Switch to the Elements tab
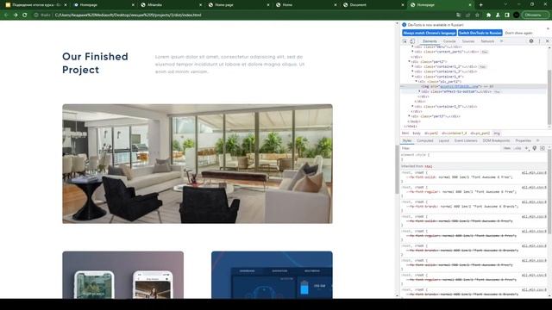Screen dimensions: 552x310 coord(430,41)
